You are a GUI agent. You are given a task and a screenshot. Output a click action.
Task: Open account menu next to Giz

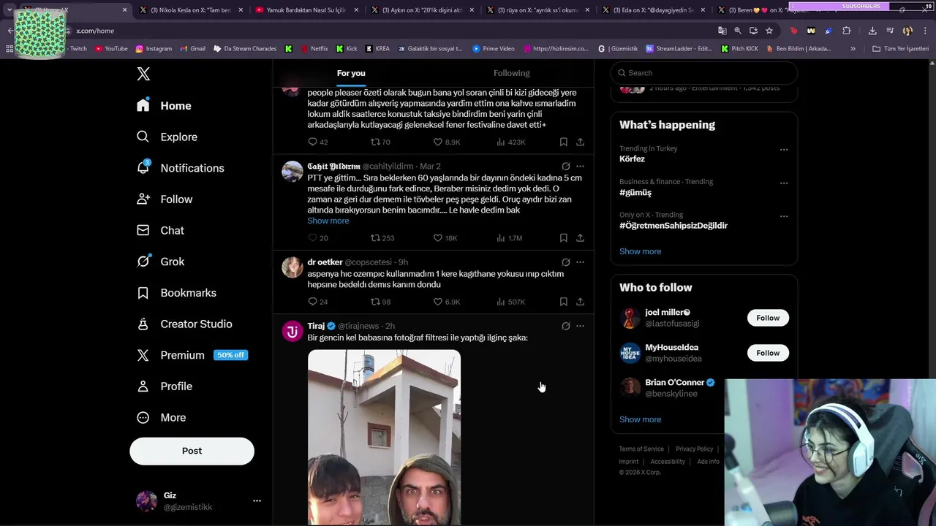(x=257, y=501)
